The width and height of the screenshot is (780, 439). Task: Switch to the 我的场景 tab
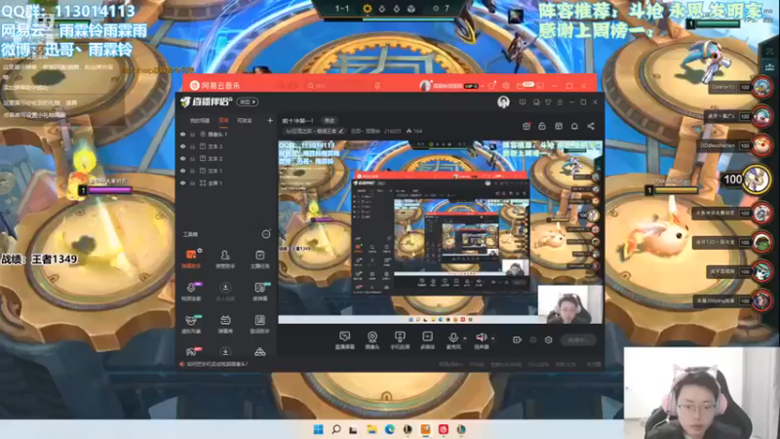(x=200, y=120)
